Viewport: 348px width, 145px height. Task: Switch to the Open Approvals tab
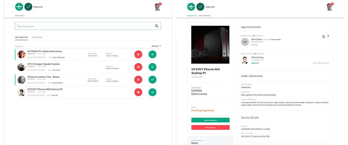(21, 37)
